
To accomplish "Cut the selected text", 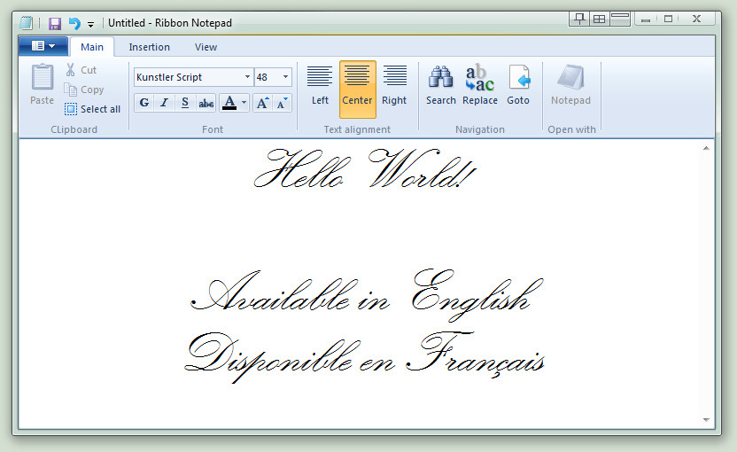I will [x=81, y=70].
